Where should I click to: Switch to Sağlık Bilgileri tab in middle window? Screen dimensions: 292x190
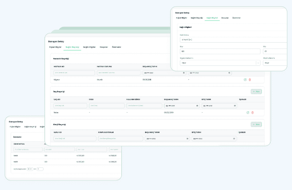[89, 47]
